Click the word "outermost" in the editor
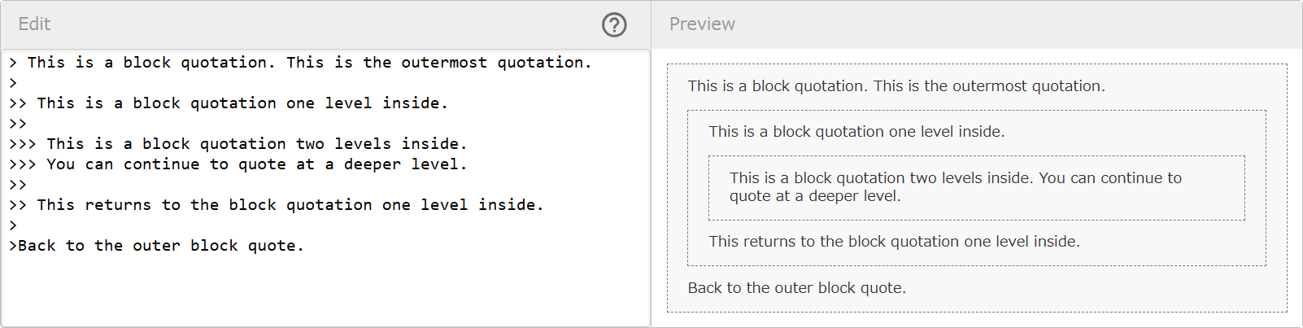 tap(444, 63)
